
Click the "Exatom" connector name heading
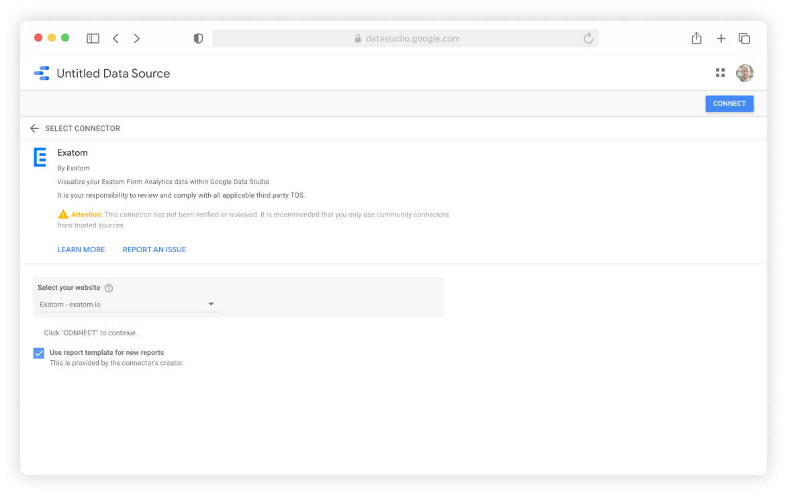click(x=73, y=153)
